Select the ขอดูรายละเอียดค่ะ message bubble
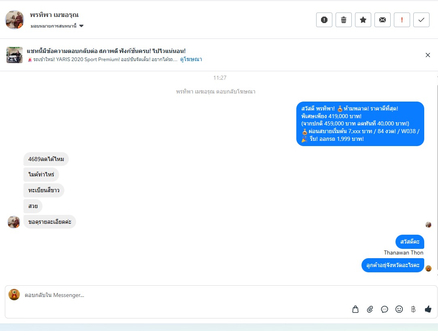Screen dimensions: 438x331 coord(50,222)
